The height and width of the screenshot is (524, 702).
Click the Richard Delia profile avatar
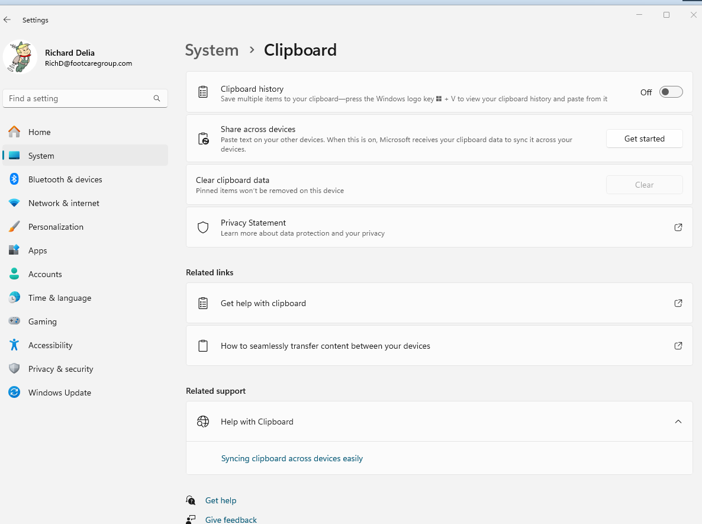click(x=20, y=57)
